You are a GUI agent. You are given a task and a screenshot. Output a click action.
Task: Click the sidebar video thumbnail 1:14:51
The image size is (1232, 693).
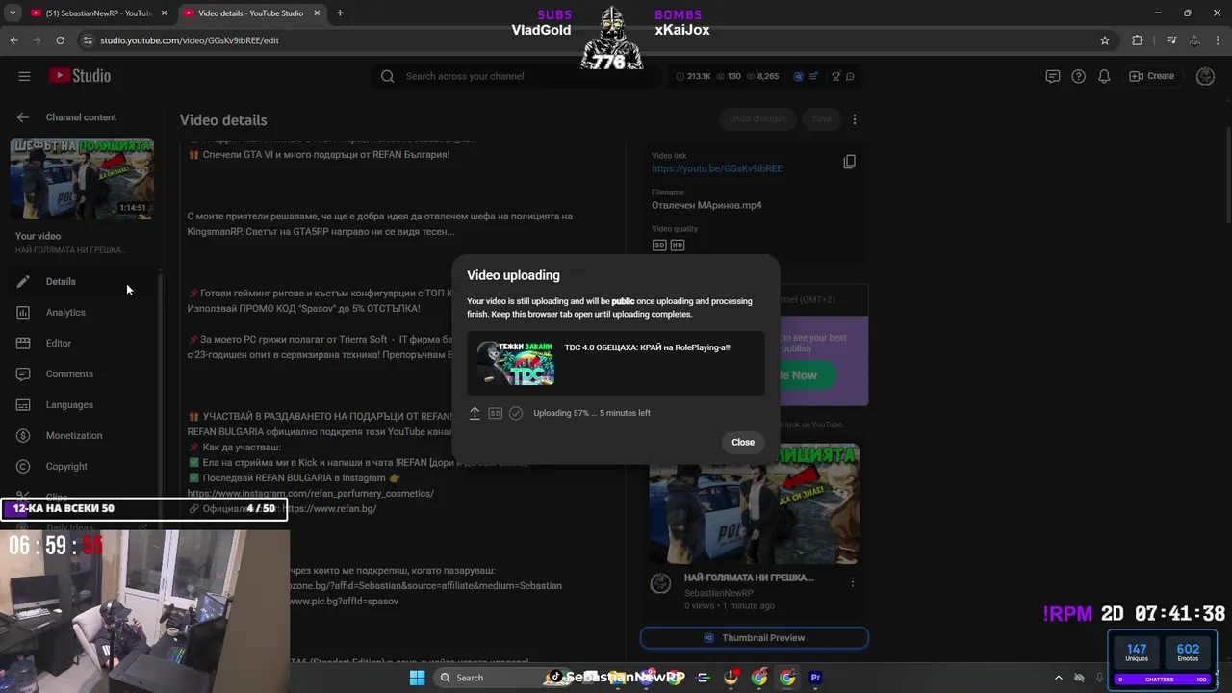pyautogui.click(x=82, y=178)
